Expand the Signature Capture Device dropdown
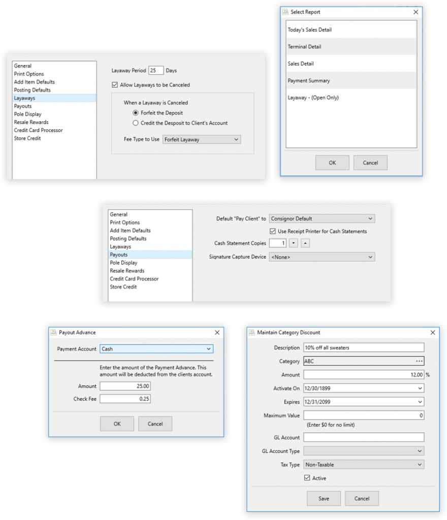 point(322,257)
